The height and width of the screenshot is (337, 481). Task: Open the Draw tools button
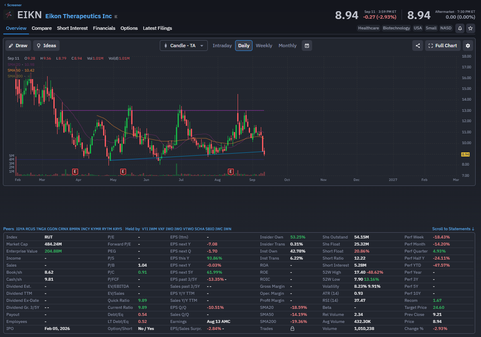tap(18, 46)
